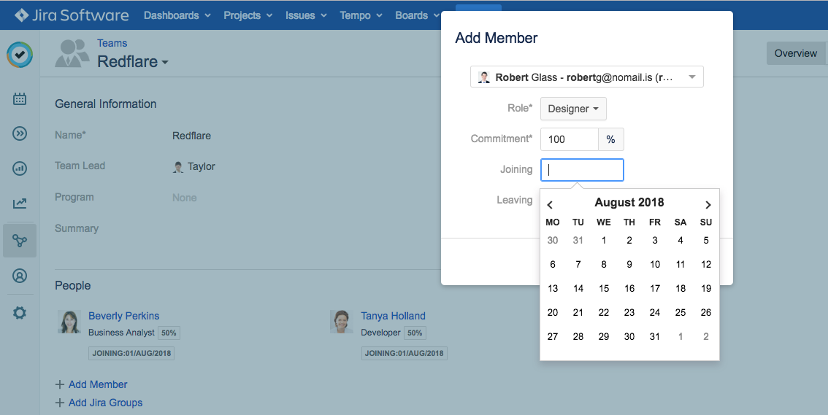Open the Dashboards menu
Image resolution: width=828 pixels, height=415 pixels.
pos(177,15)
